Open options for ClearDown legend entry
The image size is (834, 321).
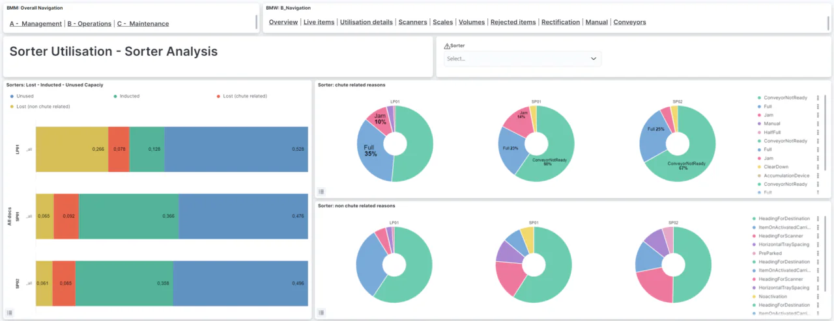pyautogui.click(x=818, y=167)
